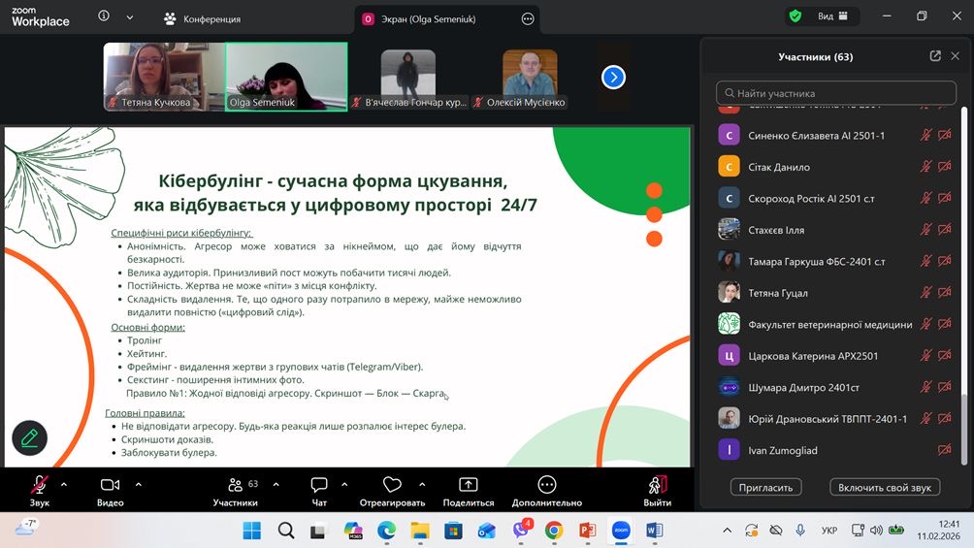This screenshot has height=548, width=974.
Task: Expand video options arrow next to Video
Action: point(138,483)
